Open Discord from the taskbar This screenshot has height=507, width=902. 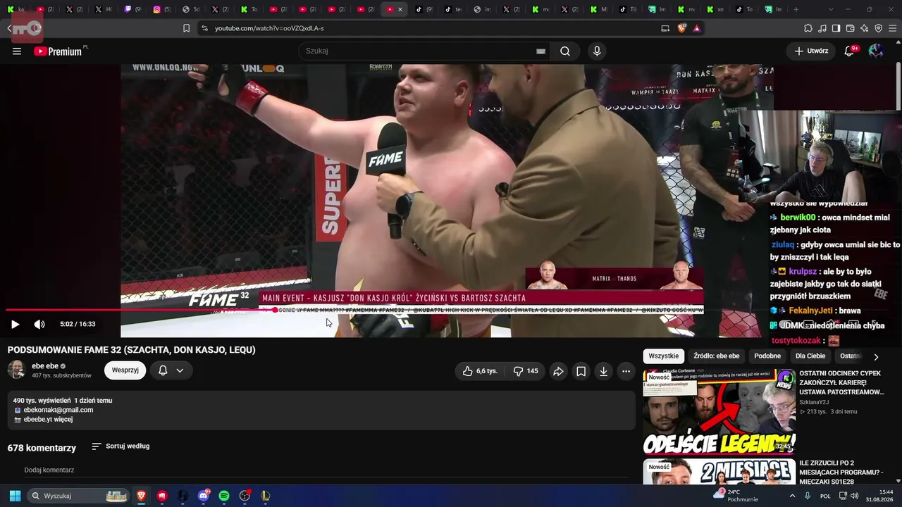(204, 496)
